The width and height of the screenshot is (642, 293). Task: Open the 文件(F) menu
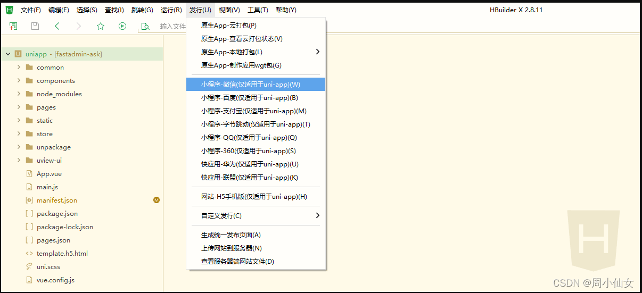[x=30, y=10]
